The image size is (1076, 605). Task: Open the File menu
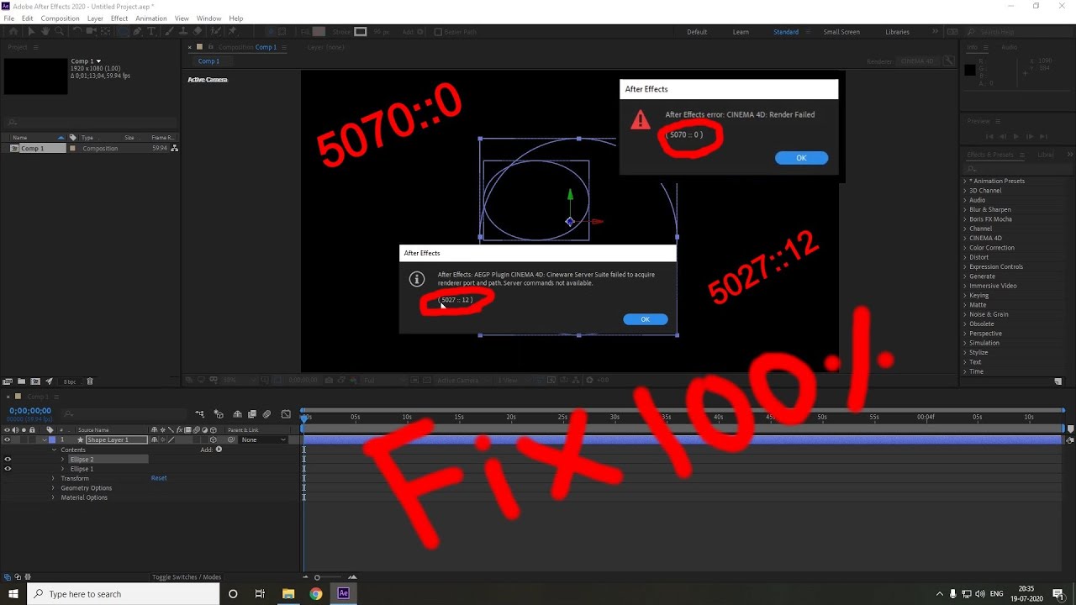click(8, 18)
